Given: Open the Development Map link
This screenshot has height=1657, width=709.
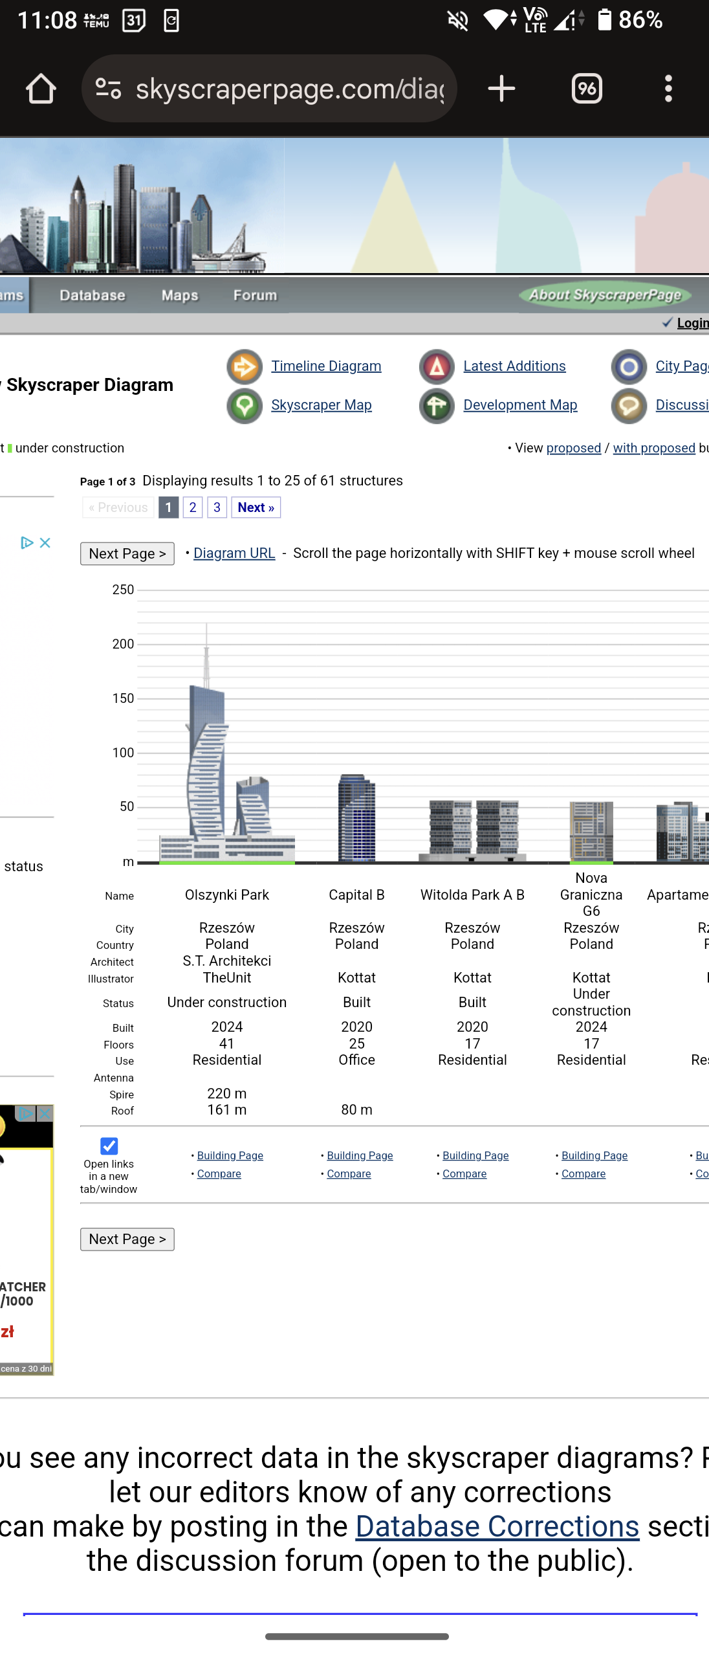Looking at the screenshot, I should tap(520, 405).
